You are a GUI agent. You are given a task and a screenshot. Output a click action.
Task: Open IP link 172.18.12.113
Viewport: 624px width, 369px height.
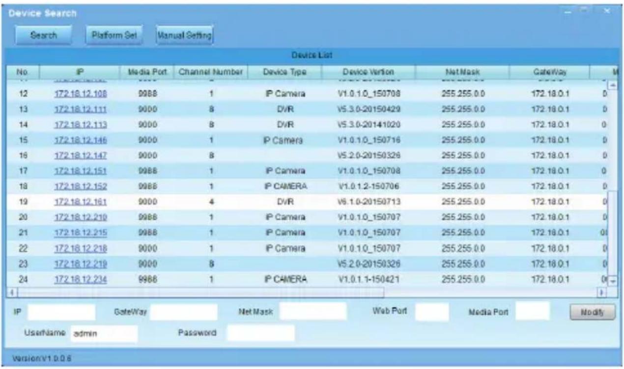point(81,125)
